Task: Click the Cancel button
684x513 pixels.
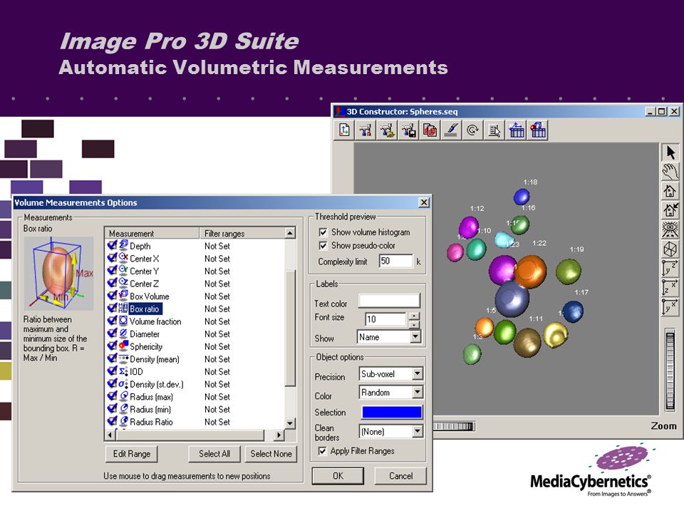Action: coord(400,476)
